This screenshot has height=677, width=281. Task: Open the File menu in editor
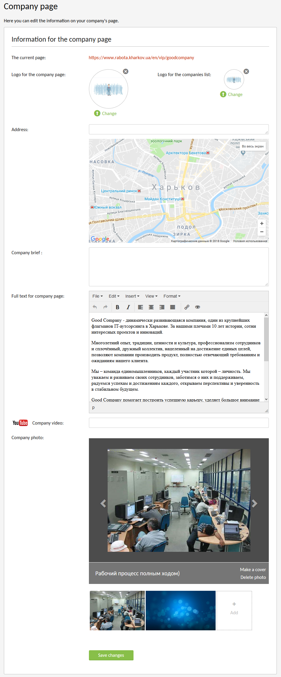(98, 296)
